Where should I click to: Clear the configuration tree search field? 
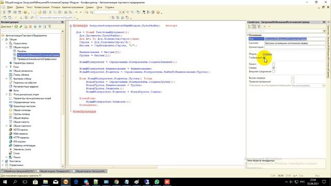[63, 31]
